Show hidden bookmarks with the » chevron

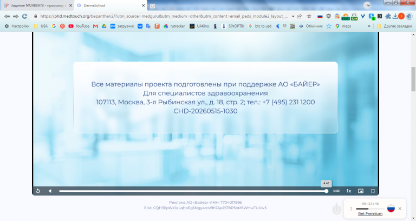point(369,26)
